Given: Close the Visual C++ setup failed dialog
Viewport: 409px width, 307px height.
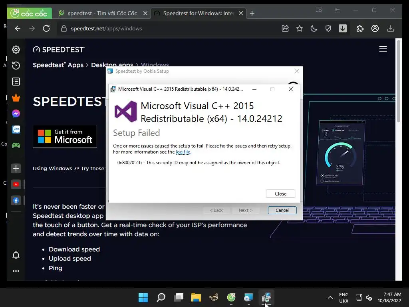Looking at the screenshot, I should (280, 194).
